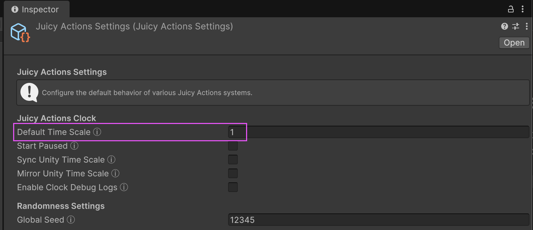Enable the Start Paused checkbox
This screenshot has height=230, width=533.
(x=233, y=146)
